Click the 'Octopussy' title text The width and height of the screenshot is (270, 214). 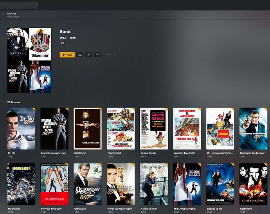click(x=80, y=209)
